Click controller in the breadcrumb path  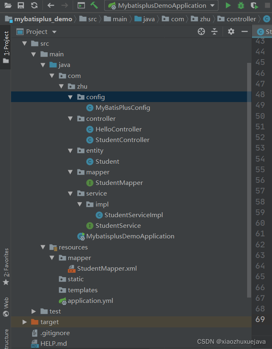point(241,19)
